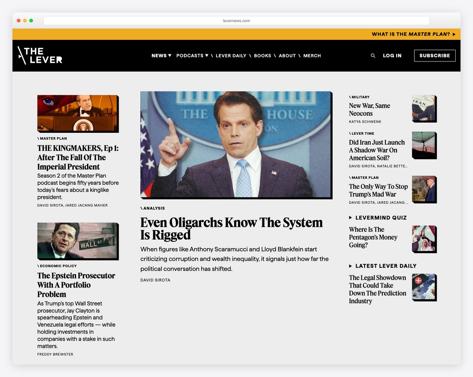Go to the Books menu item

pos(263,56)
